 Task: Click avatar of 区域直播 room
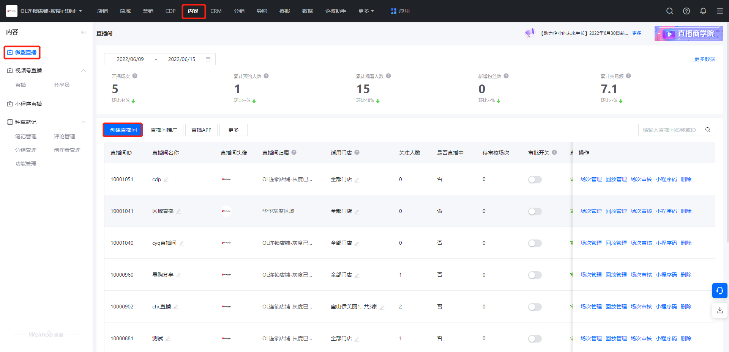tap(226, 211)
